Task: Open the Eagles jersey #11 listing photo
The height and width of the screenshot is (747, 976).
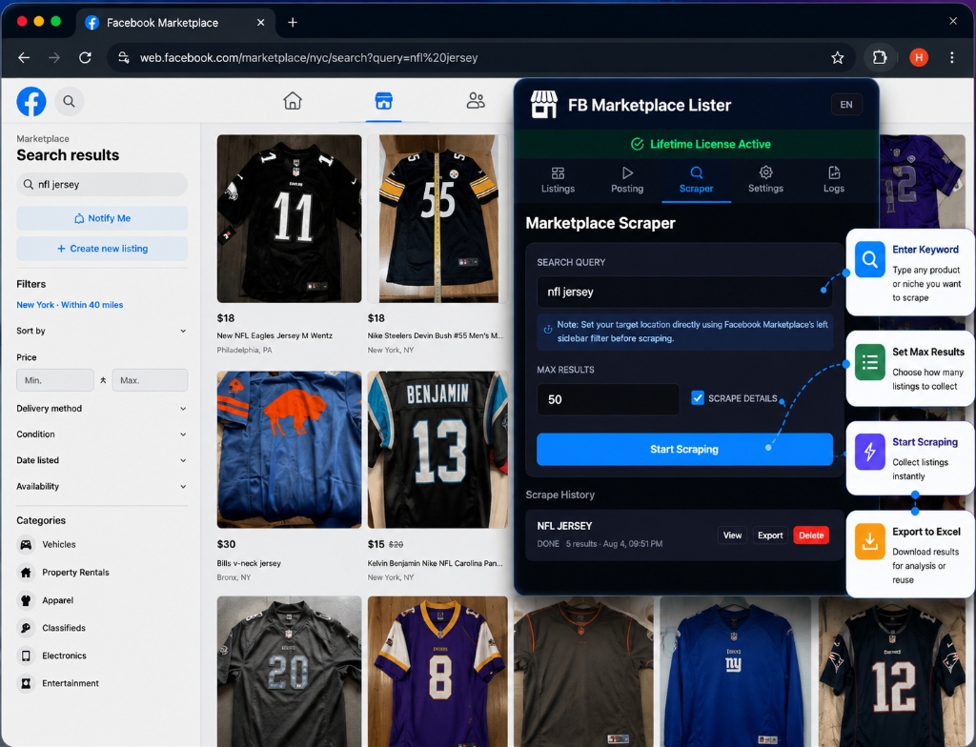Action: [289, 218]
